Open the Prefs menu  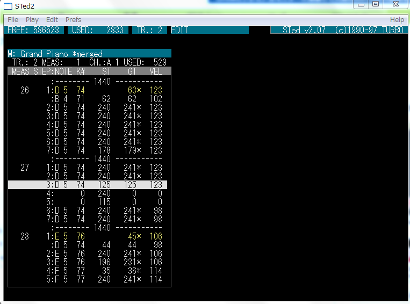click(x=73, y=20)
